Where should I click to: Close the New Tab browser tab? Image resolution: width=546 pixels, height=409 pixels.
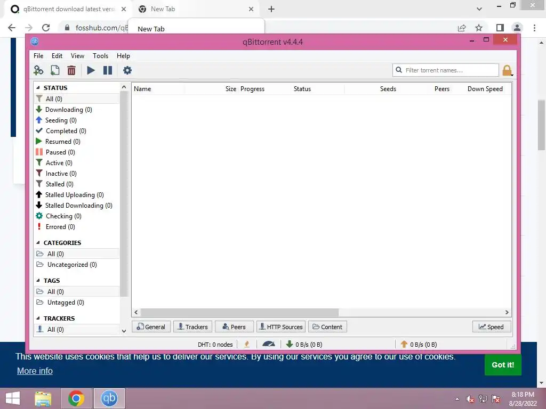click(251, 10)
